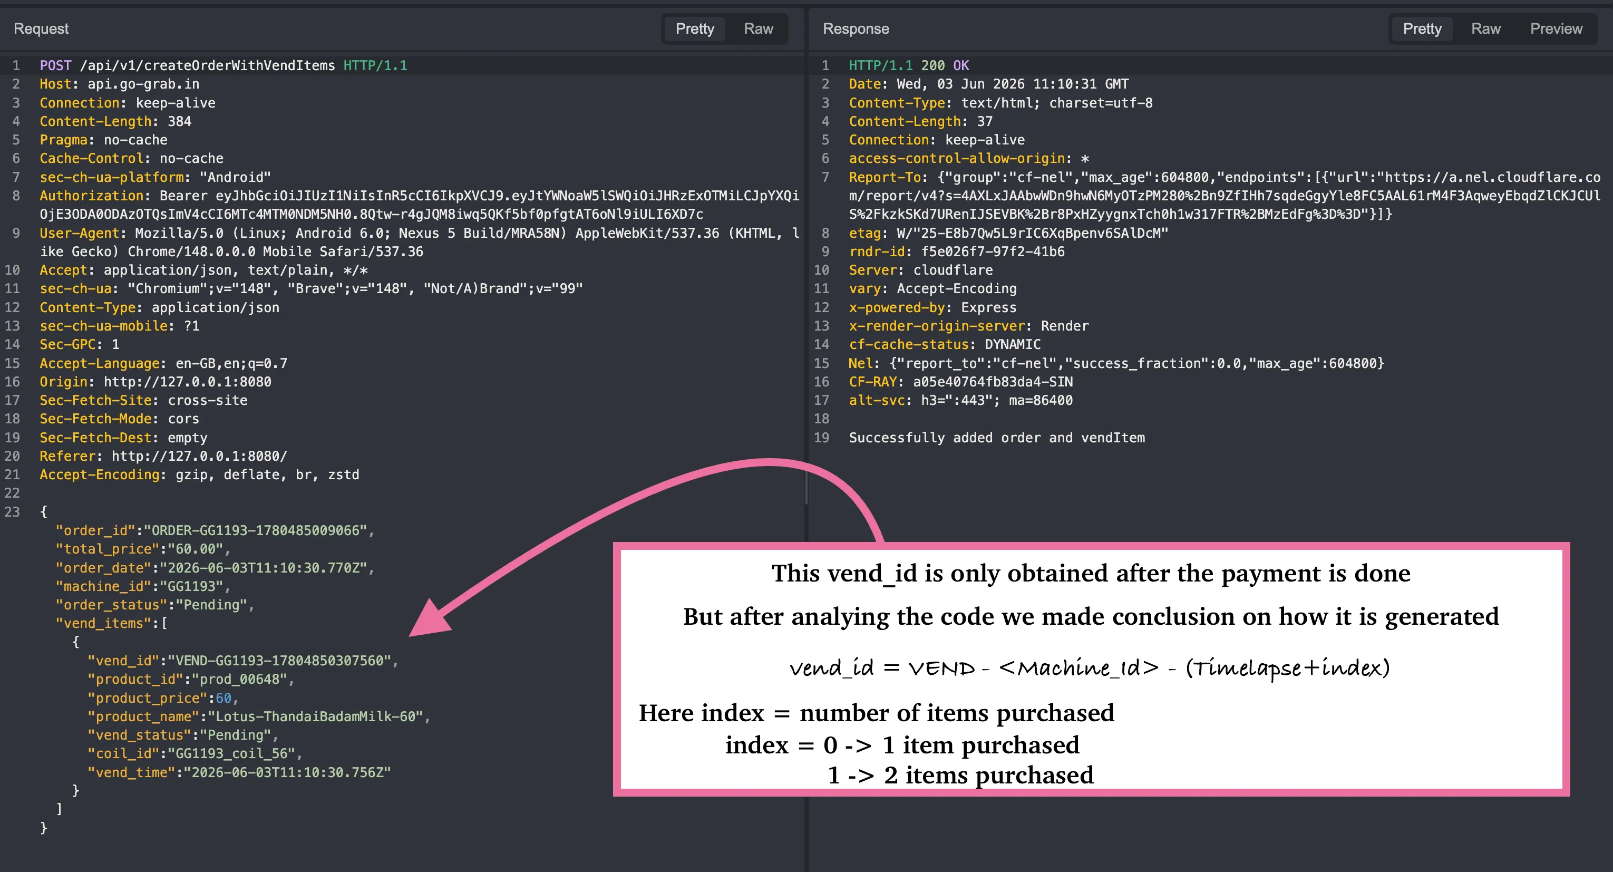Viewport: 1613px width, 872px height.
Task: Click the User-Agent header line
Action: point(420,242)
